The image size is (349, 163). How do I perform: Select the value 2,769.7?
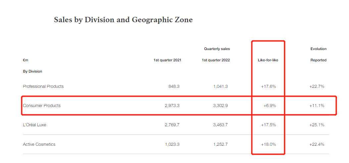(x=172, y=125)
